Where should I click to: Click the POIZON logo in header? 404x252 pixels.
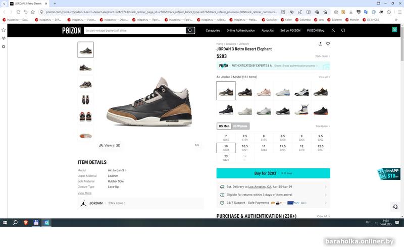point(71,30)
